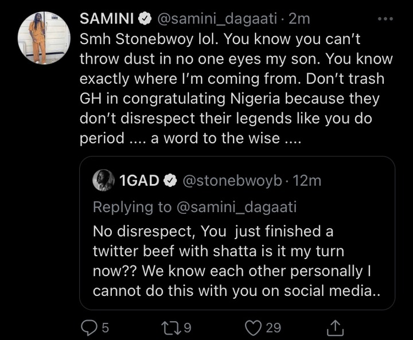Click the 1GAD verified badge

[170, 181]
